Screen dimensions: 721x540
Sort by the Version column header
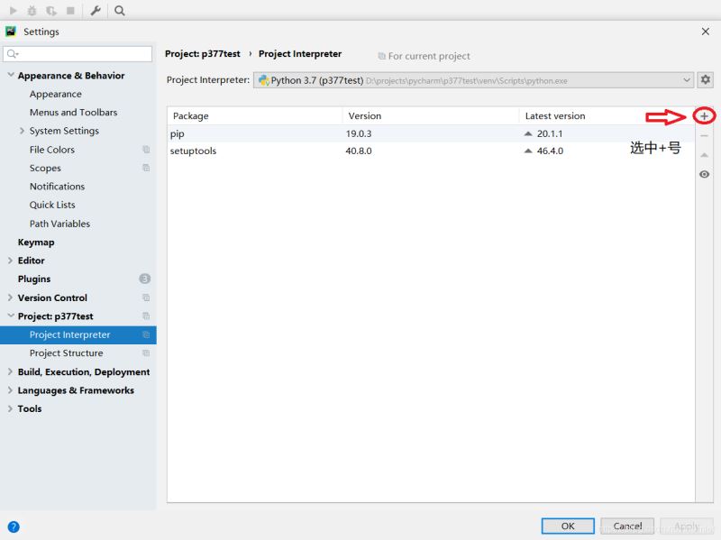point(431,116)
